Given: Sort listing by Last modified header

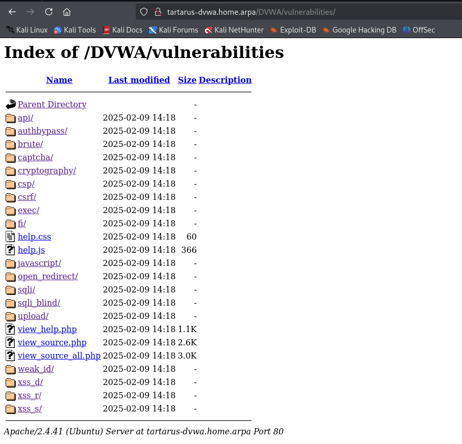Looking at the screenshot, I should point(139,80).
